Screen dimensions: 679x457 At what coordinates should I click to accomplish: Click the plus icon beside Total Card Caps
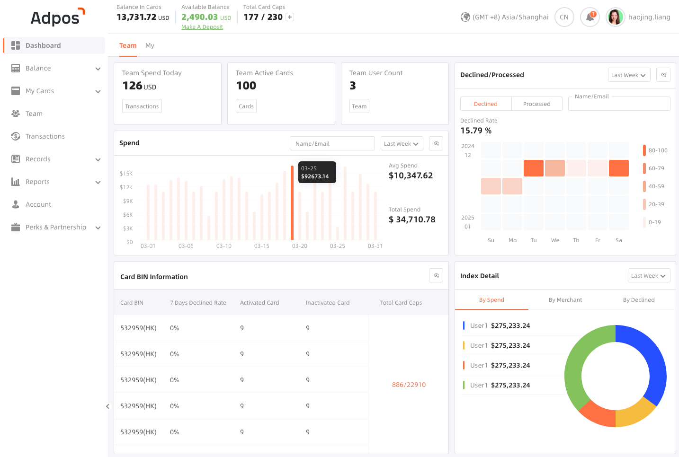pos(290,17)
